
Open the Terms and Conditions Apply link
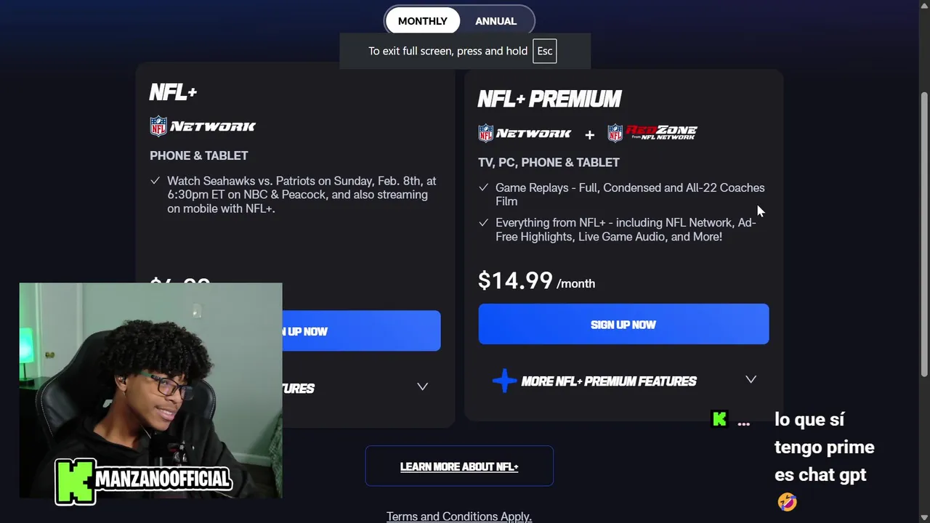[459, 516]
